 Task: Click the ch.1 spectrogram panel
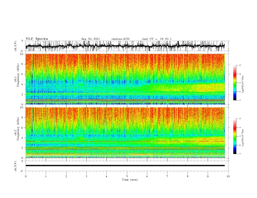coord(125,79)
